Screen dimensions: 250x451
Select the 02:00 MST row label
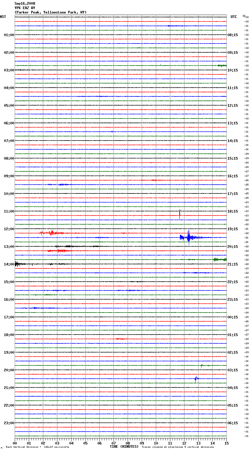click(x=9, y=53)
